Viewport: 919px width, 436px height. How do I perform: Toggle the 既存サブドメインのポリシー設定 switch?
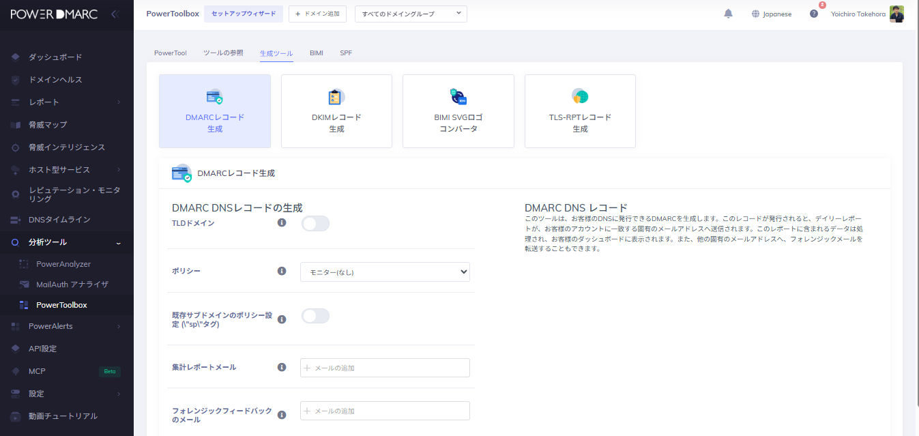tap(315, 316)
